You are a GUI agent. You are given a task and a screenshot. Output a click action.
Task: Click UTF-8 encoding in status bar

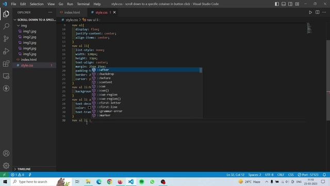click(x=269, y=175)
